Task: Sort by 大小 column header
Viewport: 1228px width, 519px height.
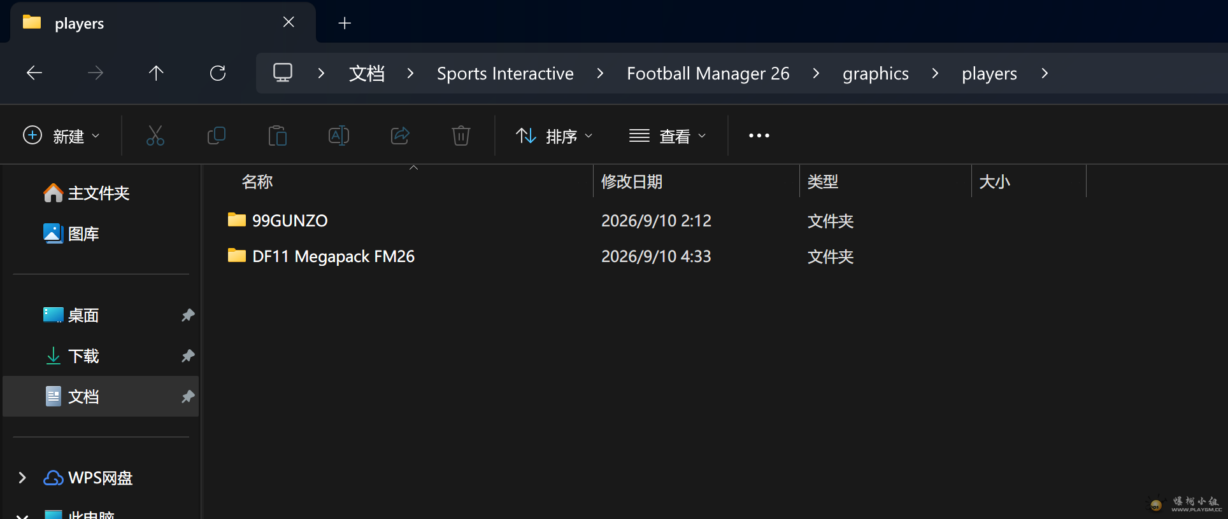Action: [x=994, y=182]
